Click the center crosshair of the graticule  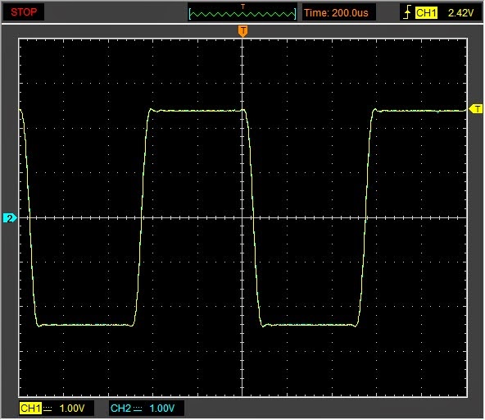[x=242, y=218]
